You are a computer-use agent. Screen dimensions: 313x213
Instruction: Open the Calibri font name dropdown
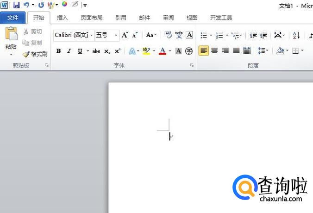click(91, 35)
